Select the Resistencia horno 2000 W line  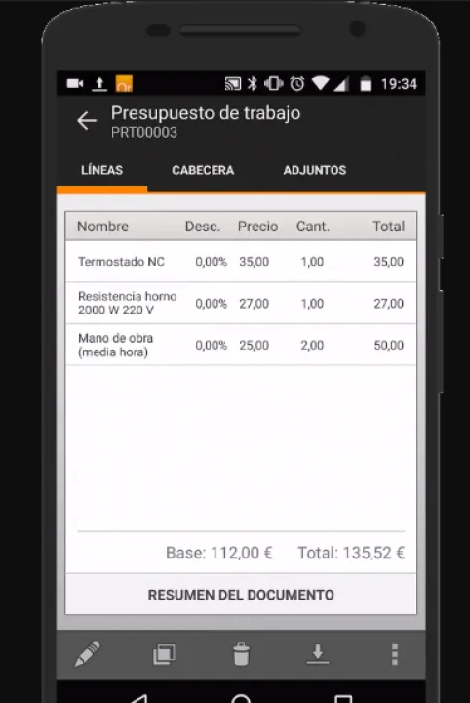tap(241, 303)
